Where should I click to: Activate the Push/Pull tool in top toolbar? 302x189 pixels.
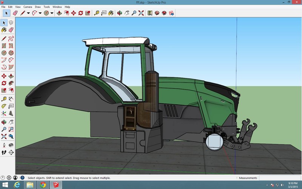point(59,13)
